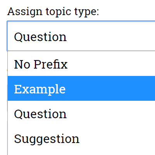Close the list via the selected 'Question' field

[81, 36]
